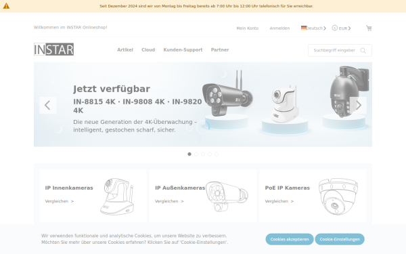Click the Jetzt verfügbar banner headline
The width and height of the screenshot is (406, 254).
click(112, 89)
